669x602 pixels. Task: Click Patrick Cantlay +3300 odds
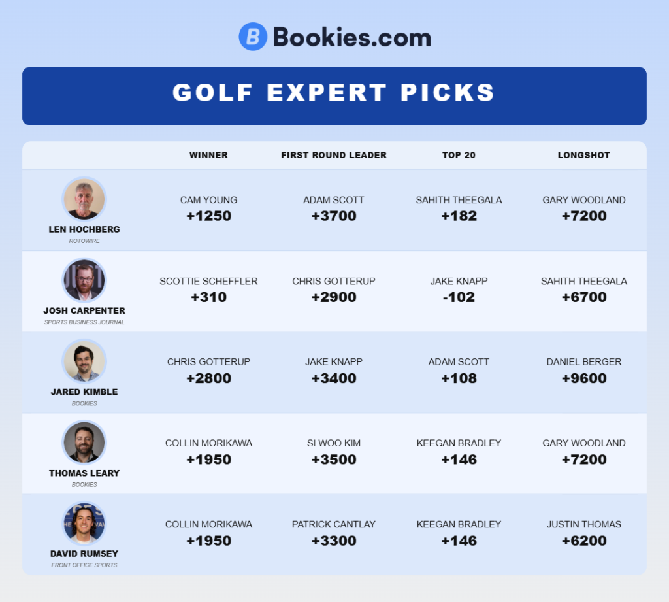coord(334,541)
